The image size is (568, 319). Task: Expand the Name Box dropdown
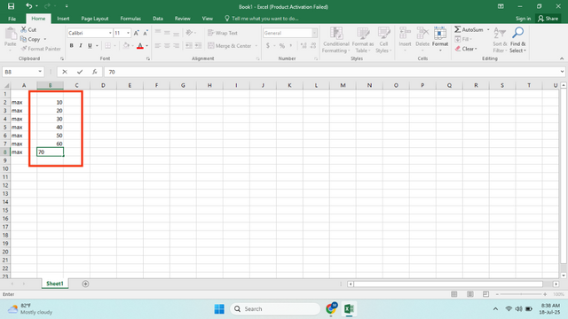tap(40, 72)
